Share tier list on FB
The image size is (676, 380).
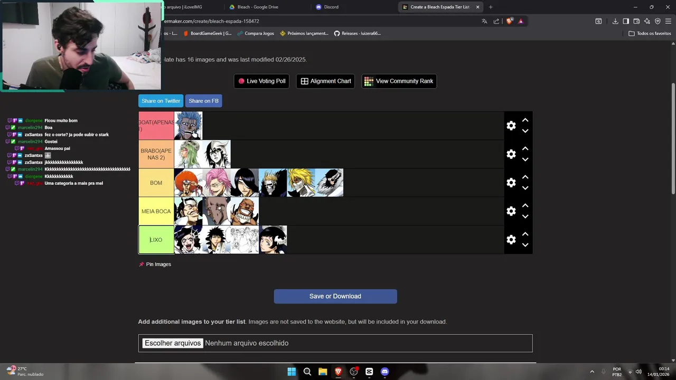click(203, 101)
